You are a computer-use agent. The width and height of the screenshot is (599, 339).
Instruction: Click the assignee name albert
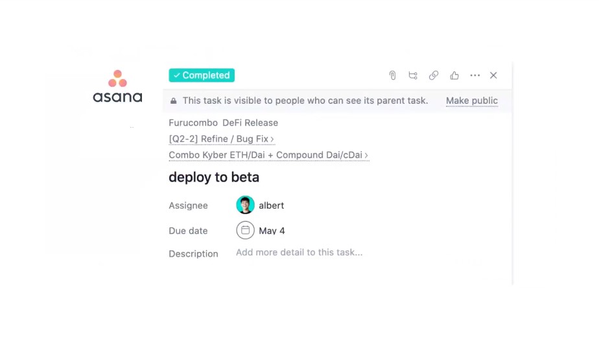[271, 205]
